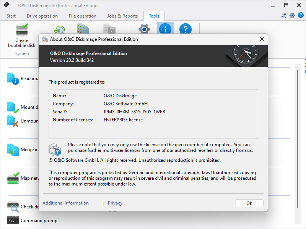The height and width of the screenshot is (229, 306).
Task: Click OK to dismiss the About dialog
Action: point(249,203)
